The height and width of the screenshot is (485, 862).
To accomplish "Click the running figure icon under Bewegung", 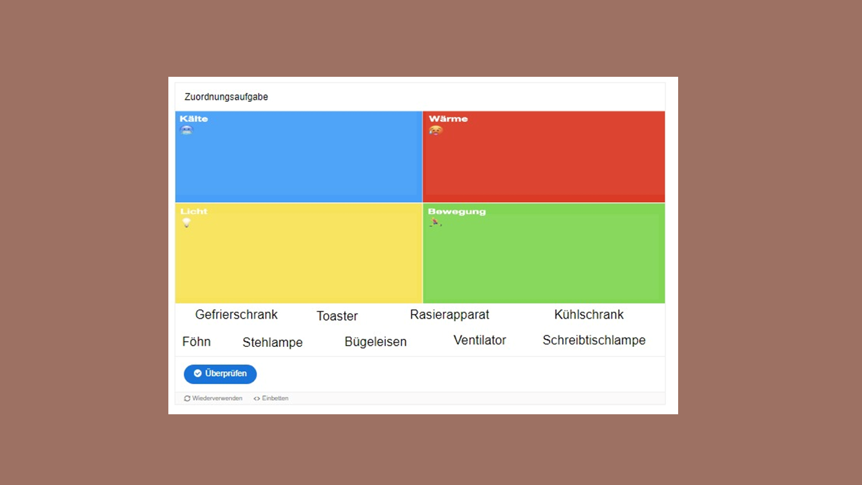I will [x=435, y=222].
